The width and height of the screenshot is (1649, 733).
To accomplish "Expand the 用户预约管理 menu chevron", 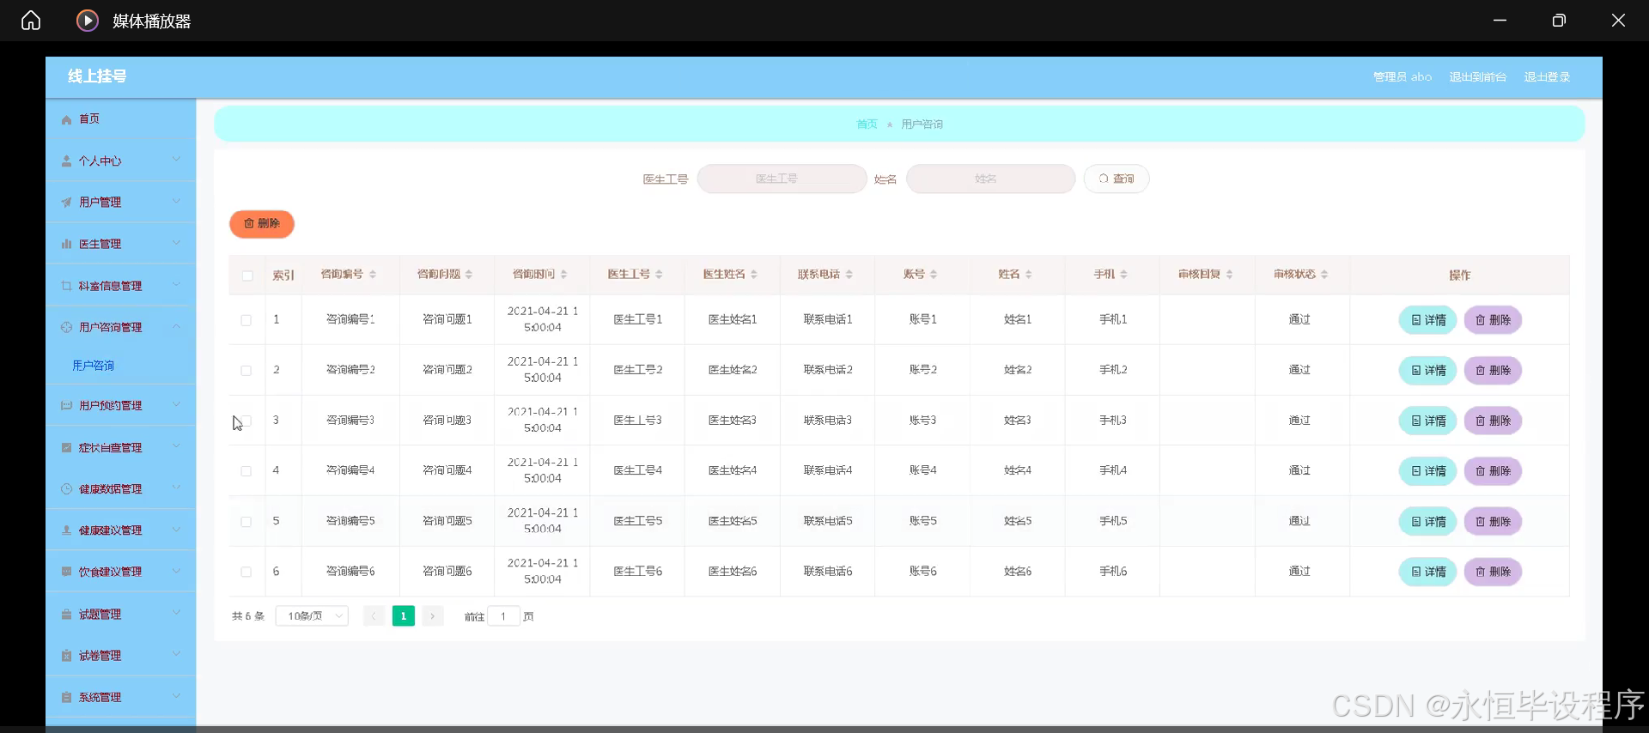I will [x=176, y=404].
